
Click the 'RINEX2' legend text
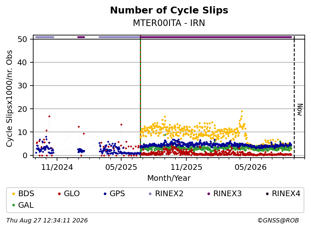click(169, 194)
